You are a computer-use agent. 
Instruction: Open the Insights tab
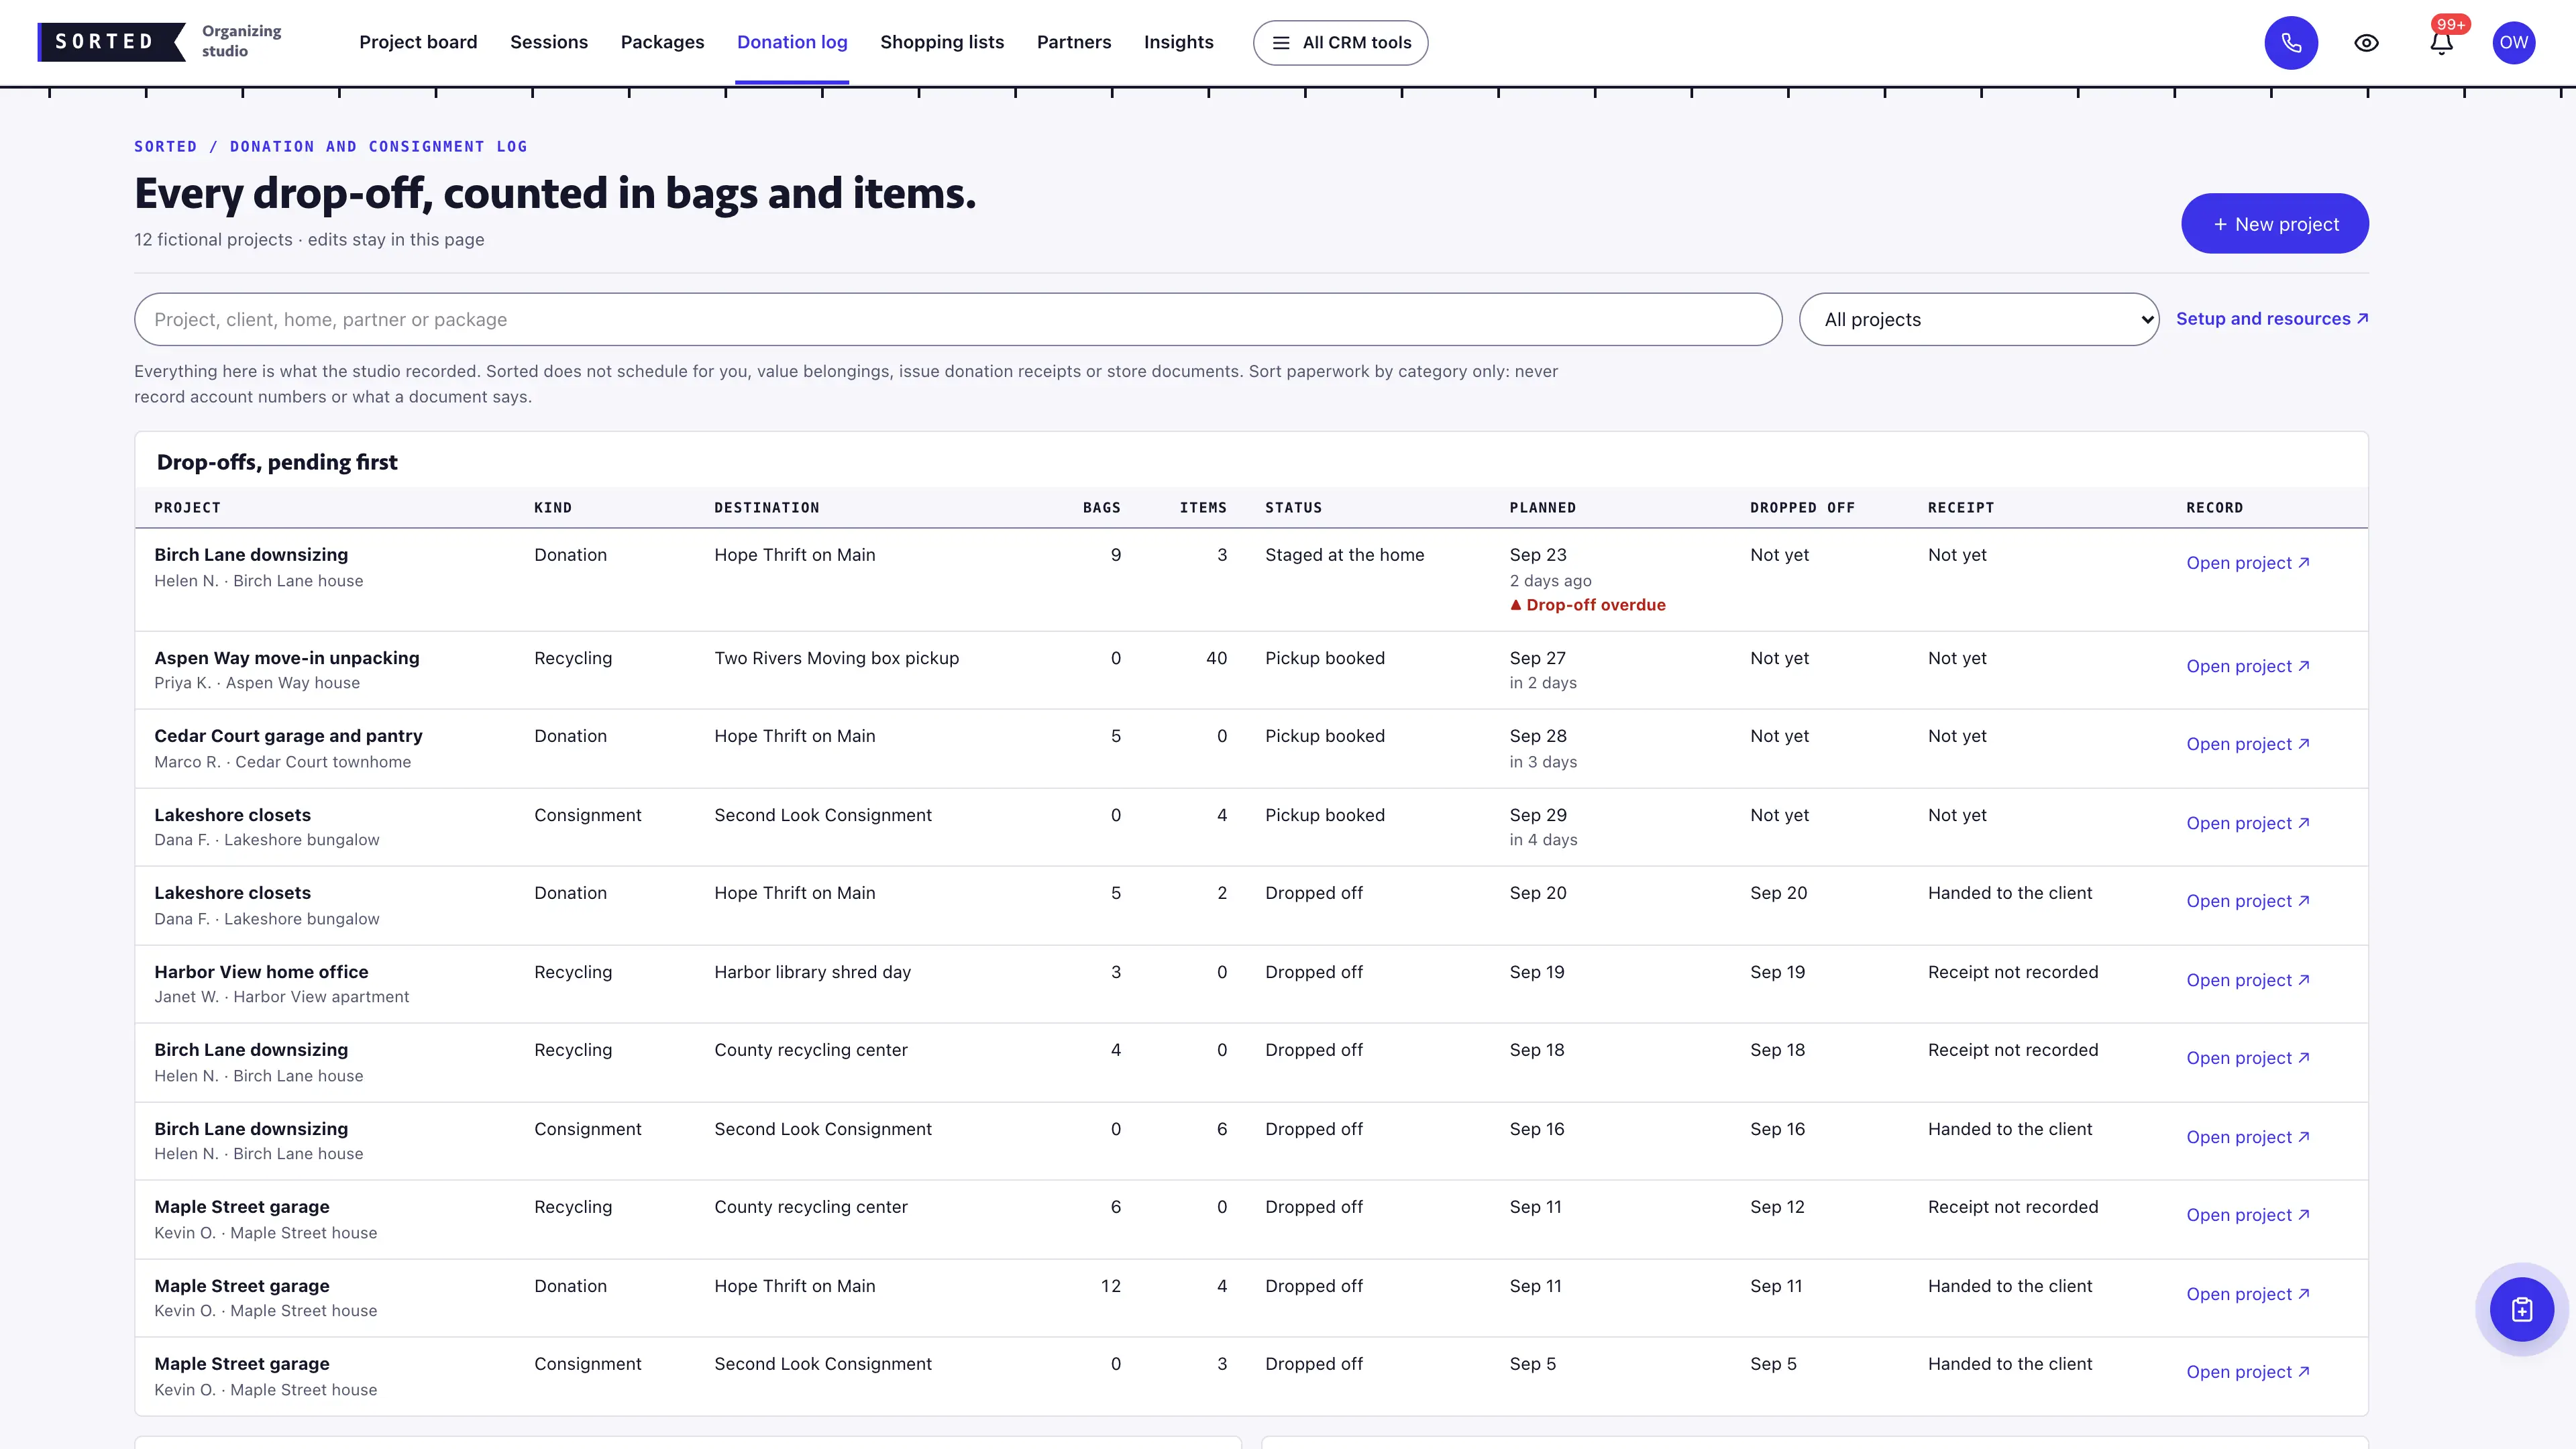point(1178,42)
